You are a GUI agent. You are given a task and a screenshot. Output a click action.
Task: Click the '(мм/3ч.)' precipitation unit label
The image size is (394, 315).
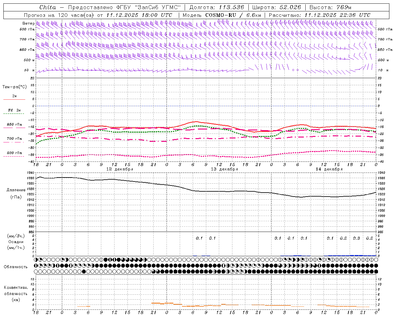[16, 236]
